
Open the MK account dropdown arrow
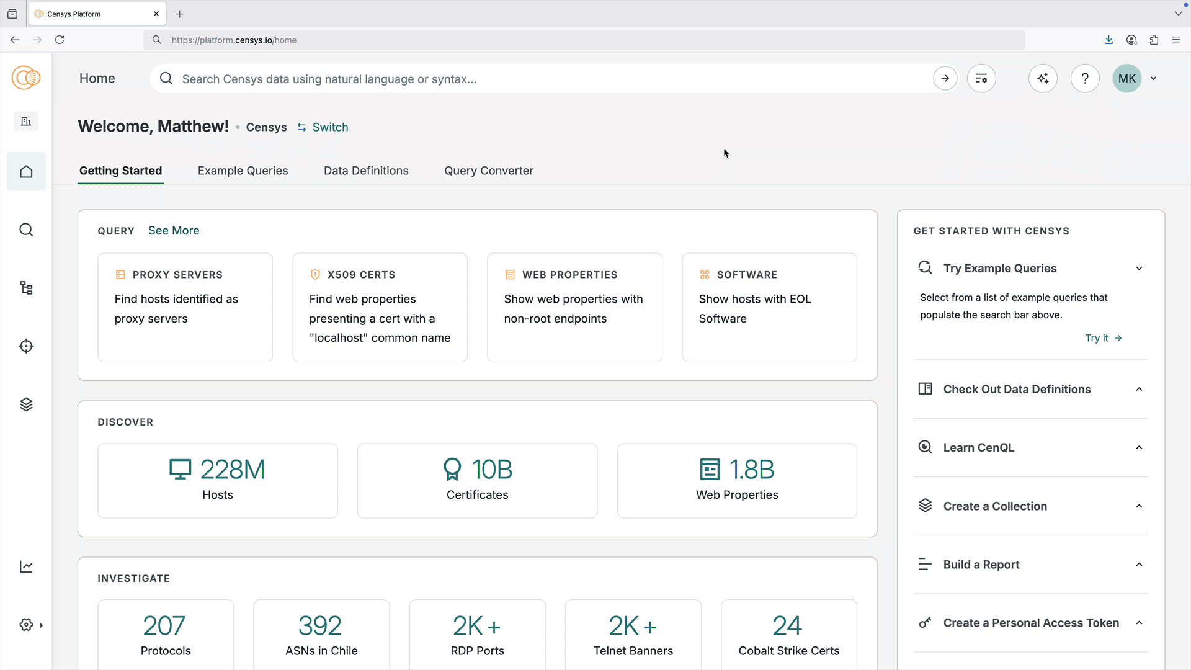tap(1154, 79)
